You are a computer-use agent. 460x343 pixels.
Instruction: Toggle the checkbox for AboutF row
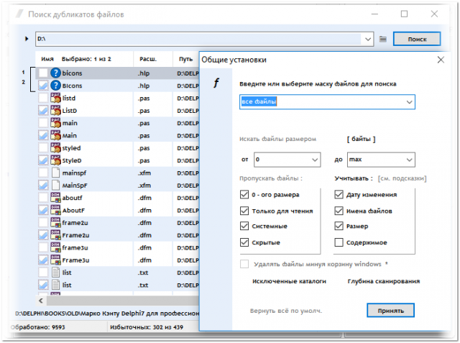43,210
